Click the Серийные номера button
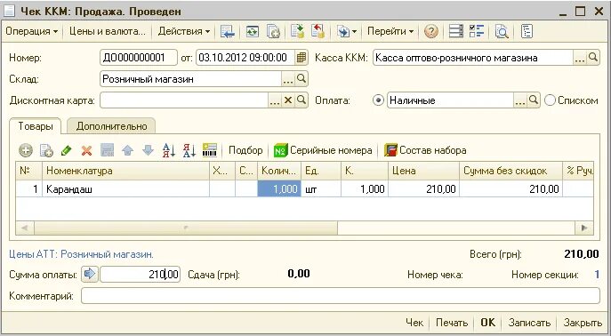The image size is (611, 336). 323,150
